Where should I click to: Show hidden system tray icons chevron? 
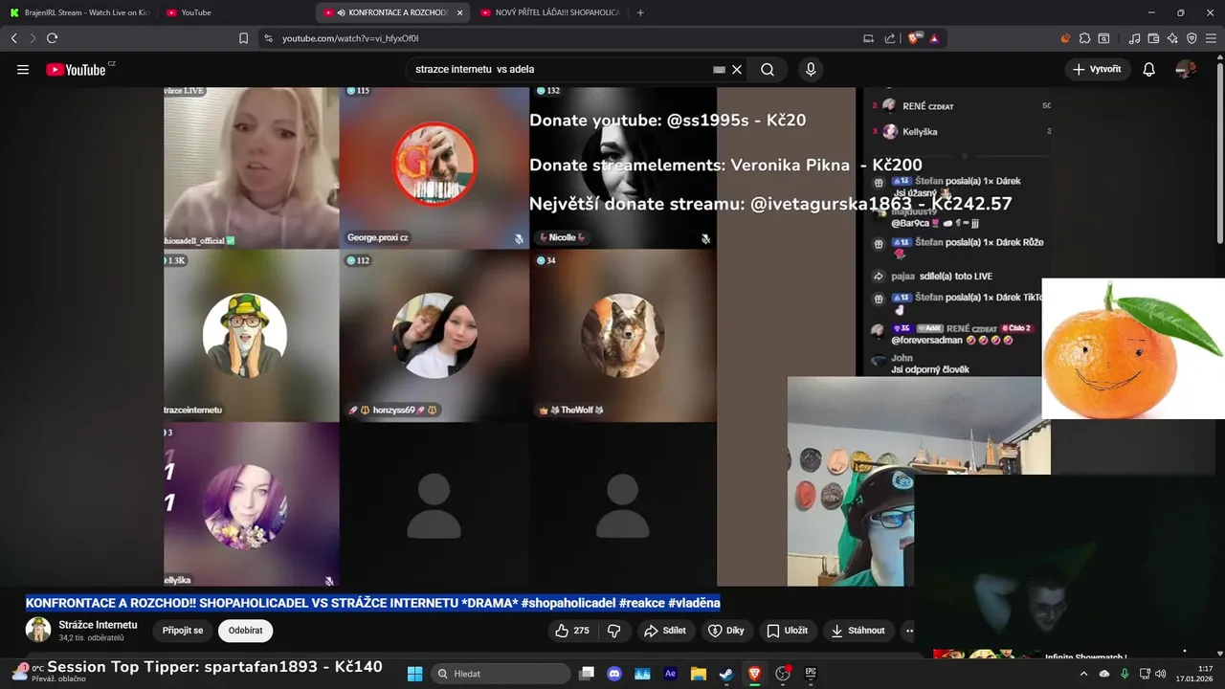1084,674
